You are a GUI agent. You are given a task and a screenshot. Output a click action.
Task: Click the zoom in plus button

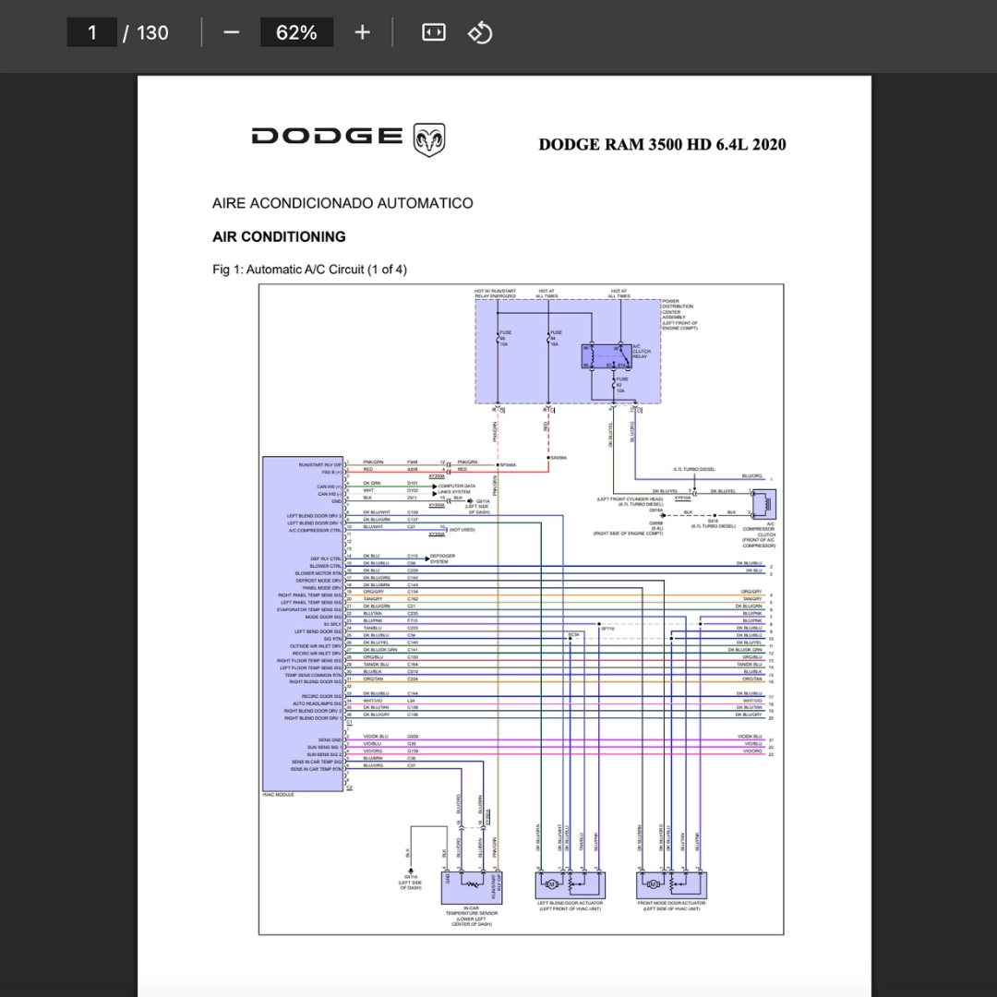click(x=363, y=32)
